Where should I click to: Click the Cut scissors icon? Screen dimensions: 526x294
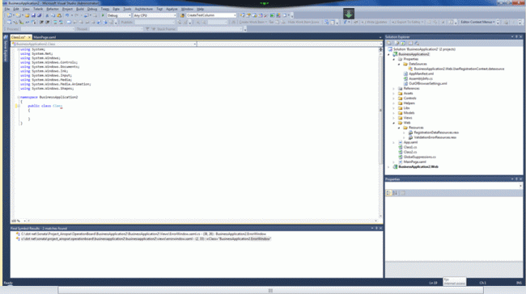click(47, 15)
